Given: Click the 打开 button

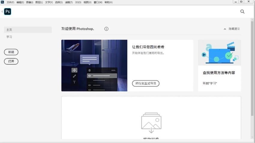Looking at the screenshot, I should (11, 61).
